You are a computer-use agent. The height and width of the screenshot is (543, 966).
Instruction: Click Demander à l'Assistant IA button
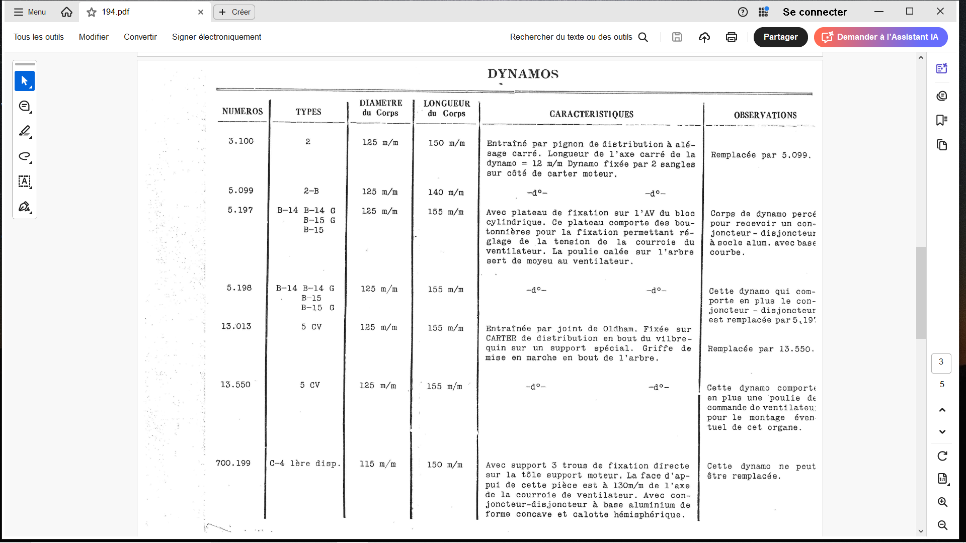pyautogui.click(x=880, y=37)
